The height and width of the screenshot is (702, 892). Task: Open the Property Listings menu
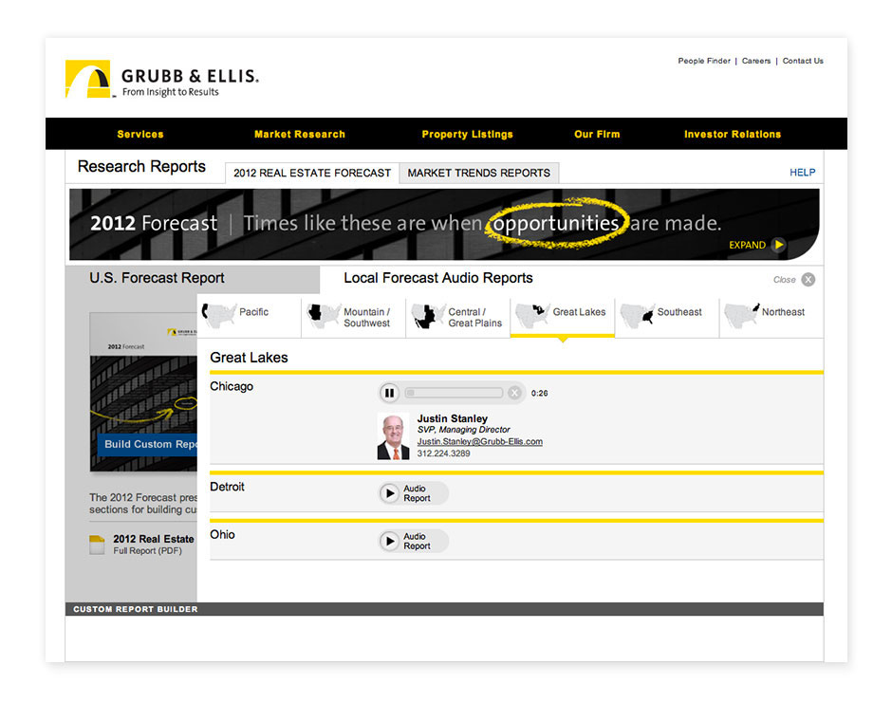(467, 135)
